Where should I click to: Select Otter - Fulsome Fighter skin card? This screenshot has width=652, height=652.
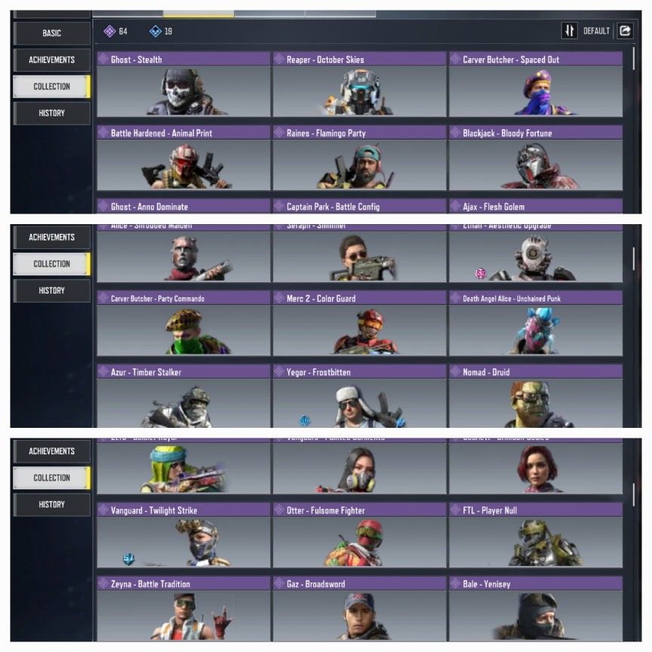(x=359, y=535)
